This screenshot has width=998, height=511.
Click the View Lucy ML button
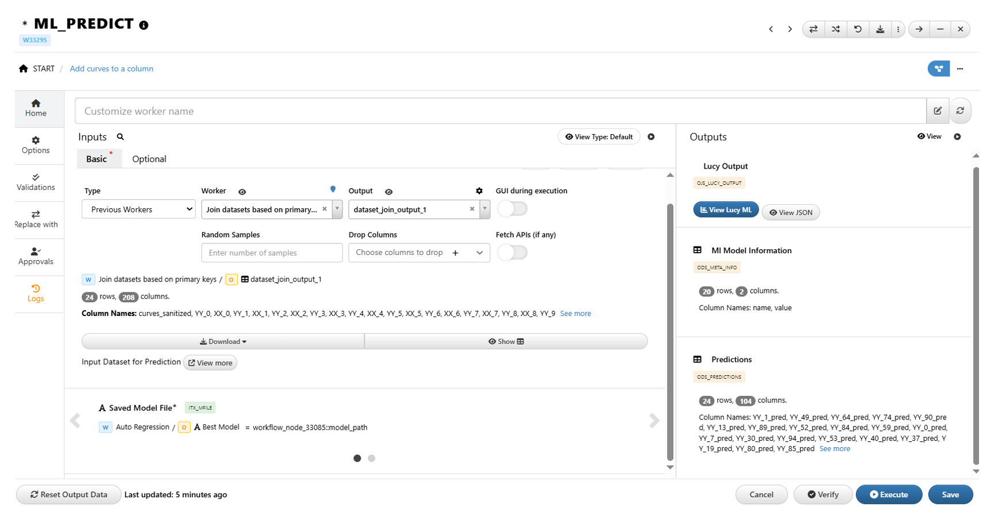point(726,210)
